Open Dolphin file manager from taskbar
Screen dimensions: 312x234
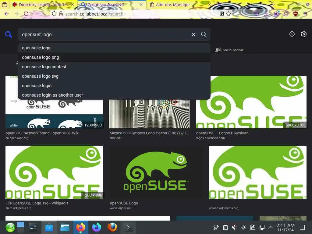coord(65,227)
